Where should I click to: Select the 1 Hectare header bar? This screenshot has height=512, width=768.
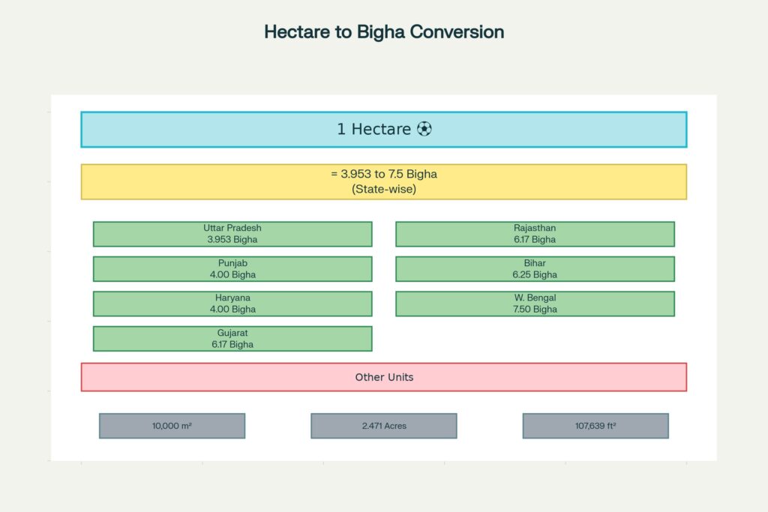tap(383, 129)
